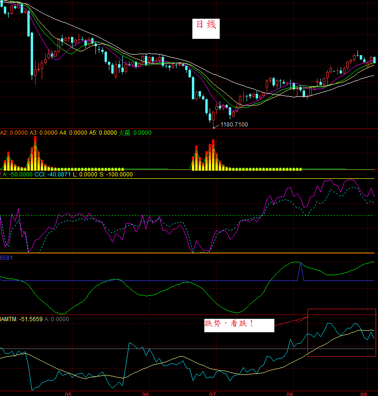Click the AMTM: -51.5659 readout

coord(21,319)
